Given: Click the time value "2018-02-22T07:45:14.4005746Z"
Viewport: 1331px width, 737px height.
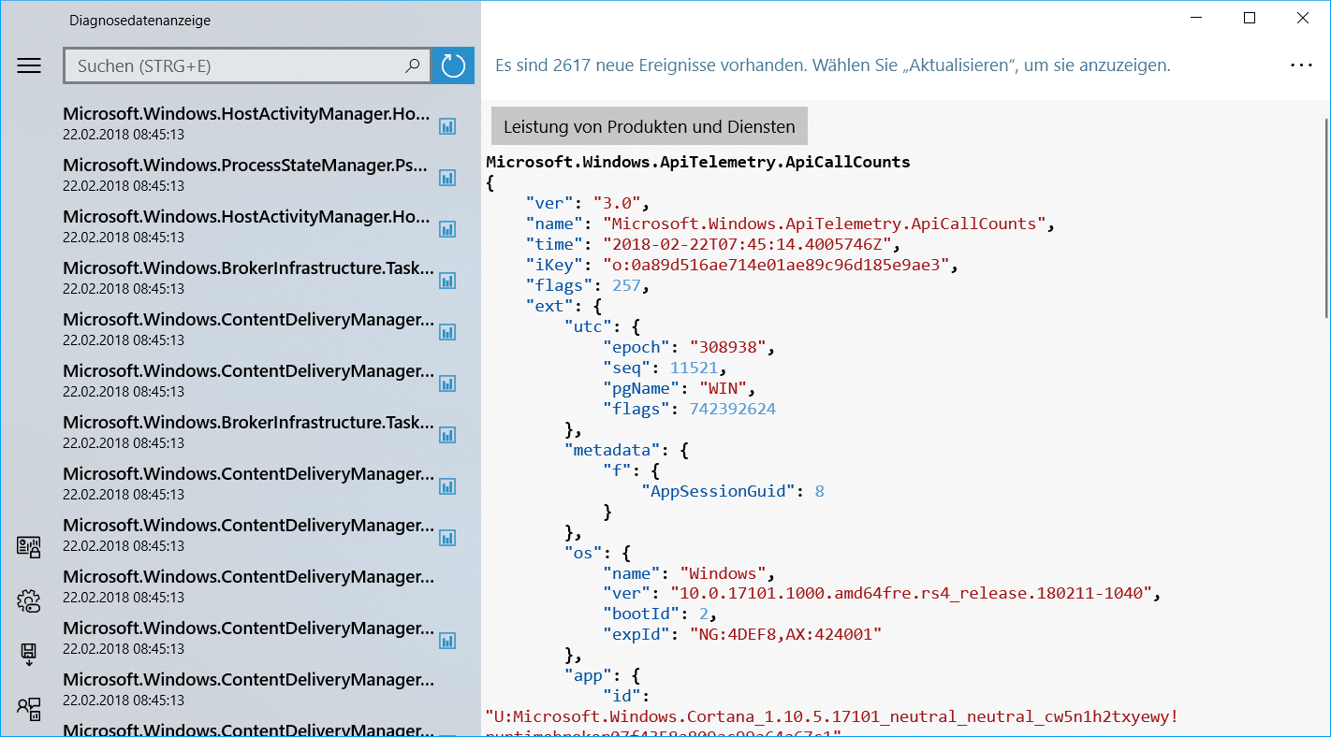Looking at the screenshot, I should tap(747, 244).
